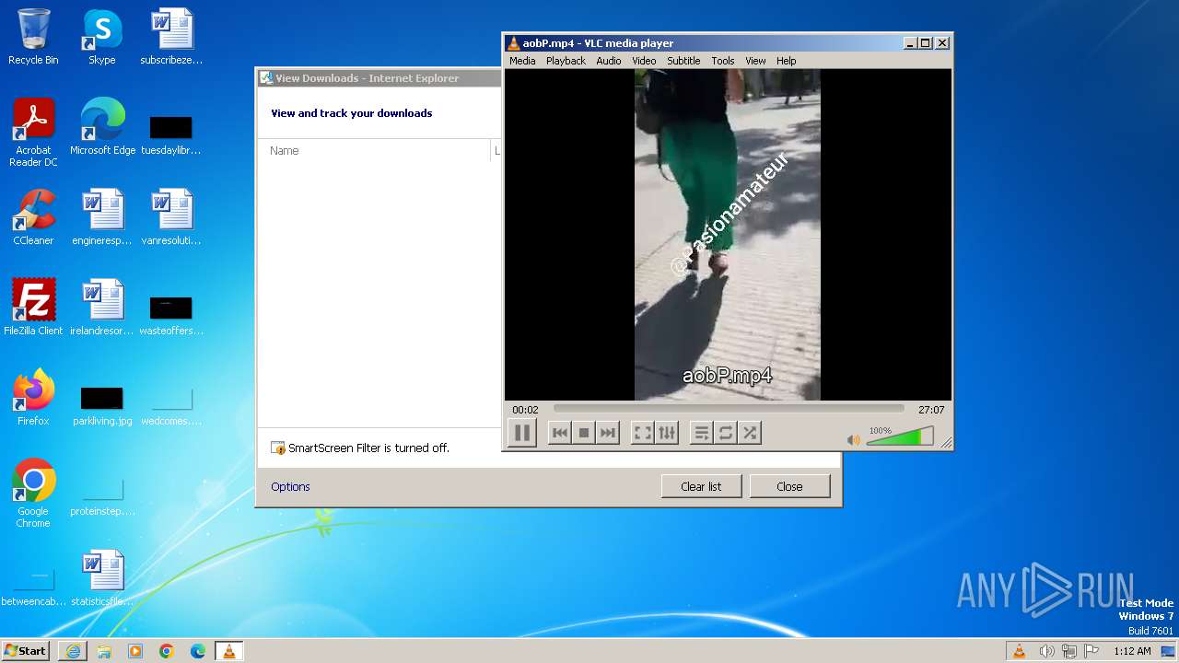Select the enginereesp Word document
Image resolution: width=1179 pixels, height=663 pixels.
102,217
